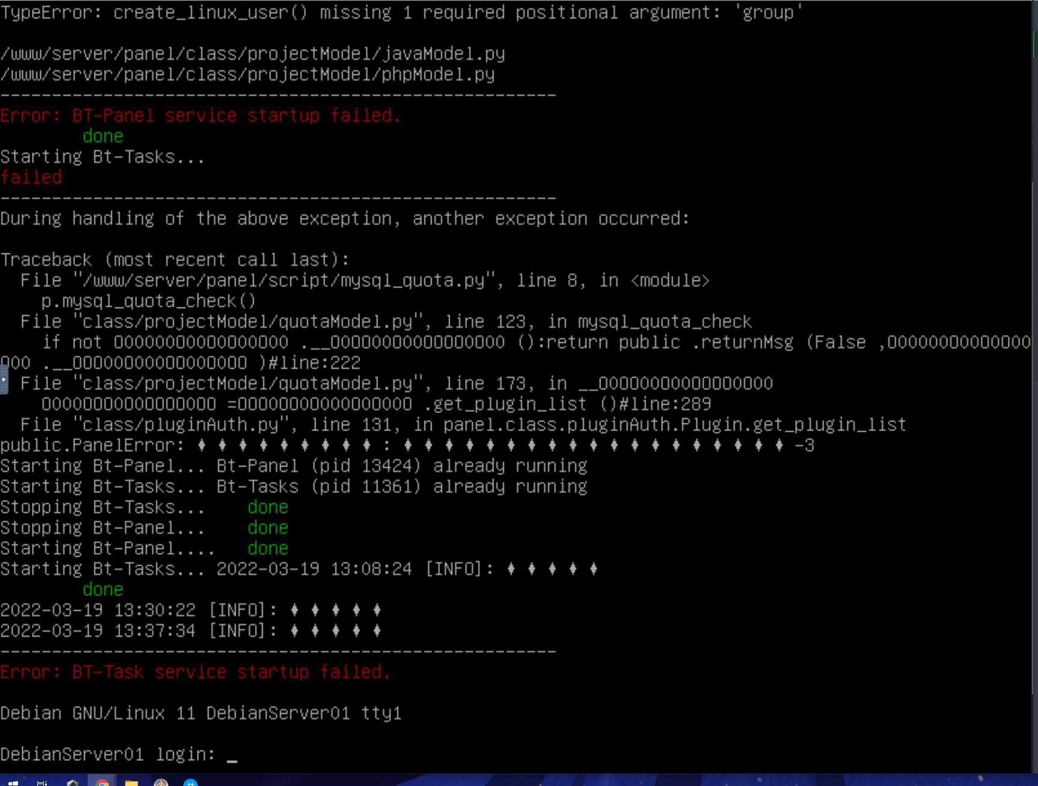Image resolution: width=1038 pixels, height=786 pixels.
Task: Click pluginAuth.py line 131 traceback entry
Action: 463,425
